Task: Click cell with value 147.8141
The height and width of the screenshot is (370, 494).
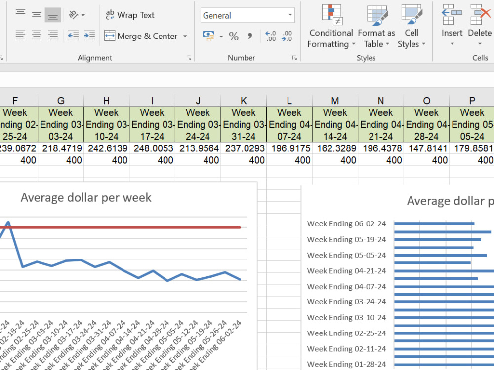Action: coord(426,148)
